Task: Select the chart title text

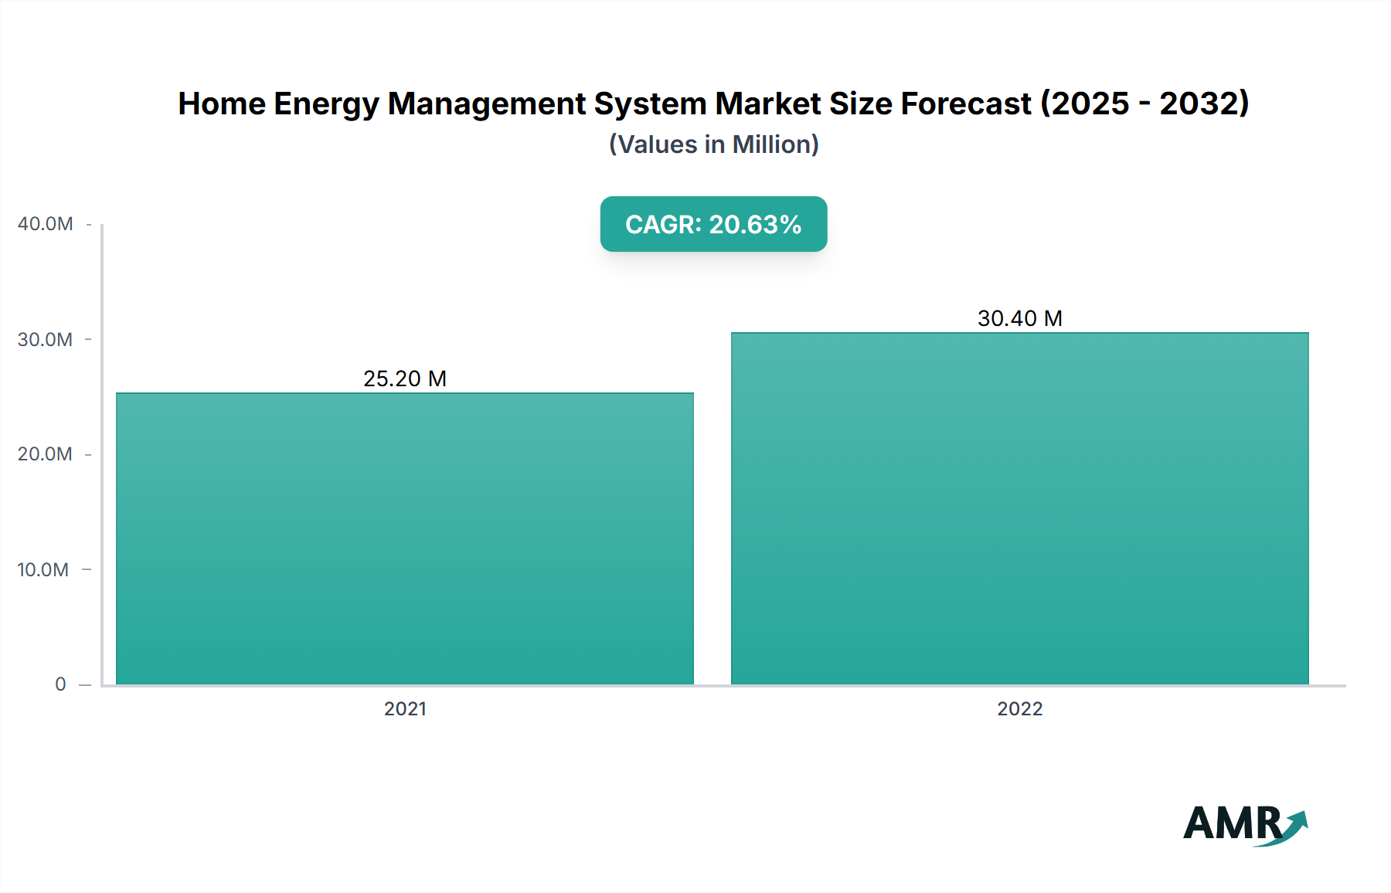Action: click(713, 104)
